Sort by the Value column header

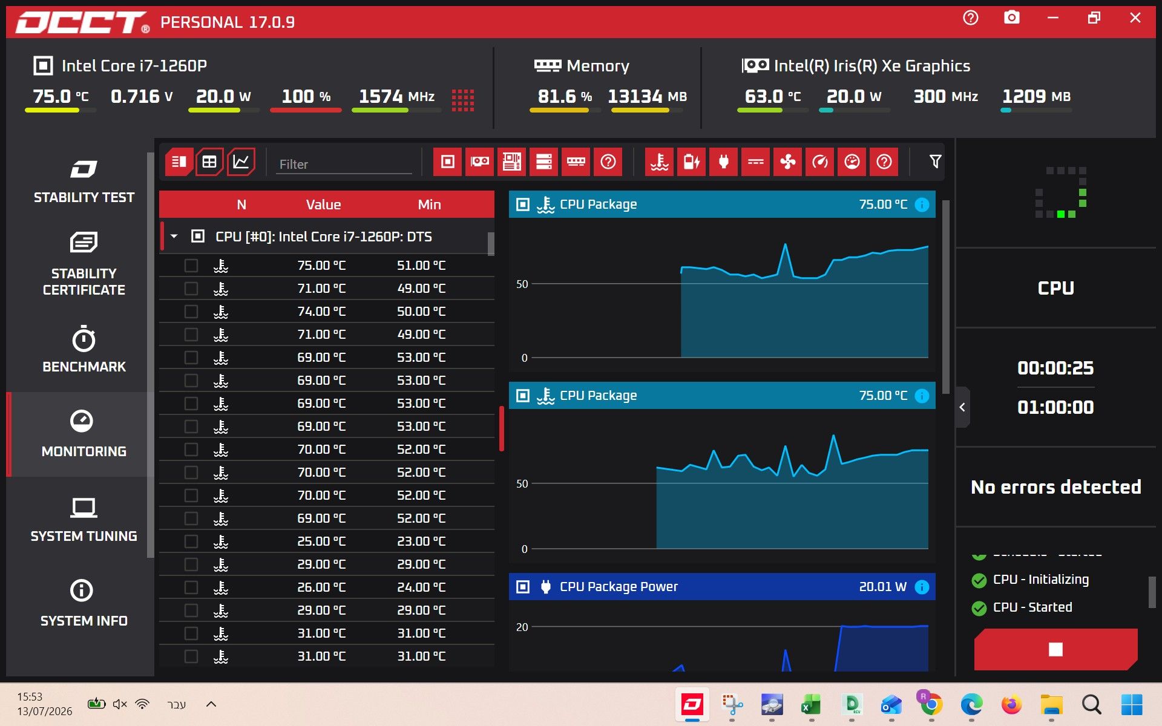click(323, 204)
